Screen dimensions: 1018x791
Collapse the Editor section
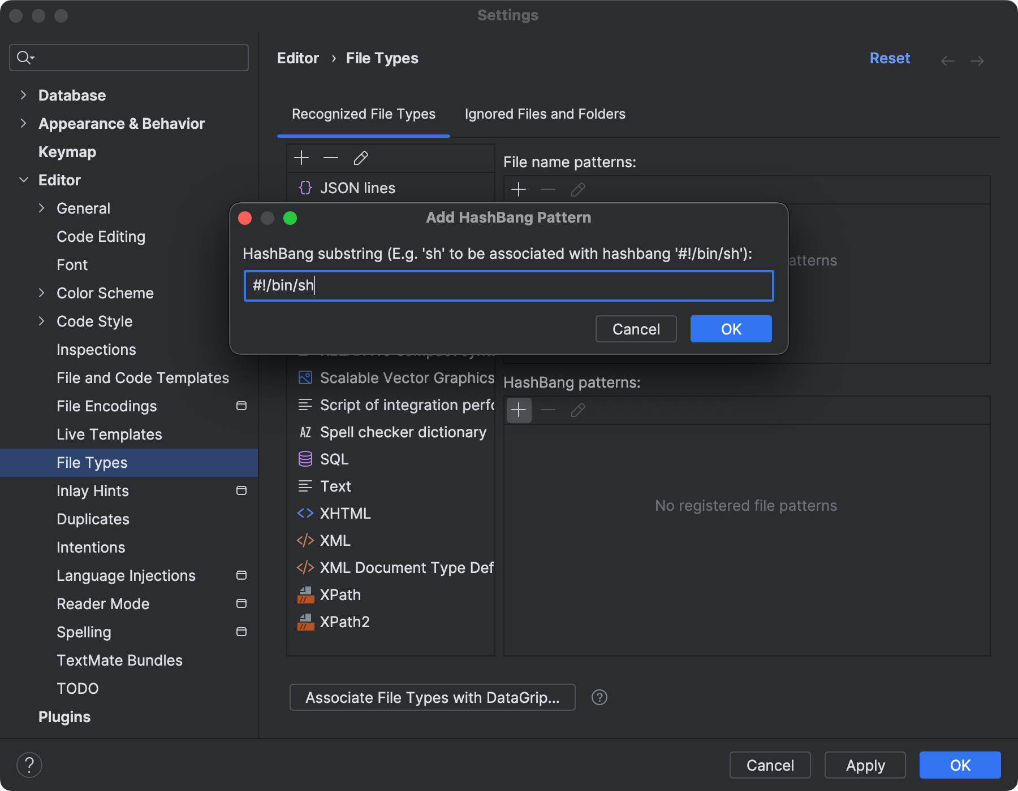pyautogui.click(x=23, y=180)
